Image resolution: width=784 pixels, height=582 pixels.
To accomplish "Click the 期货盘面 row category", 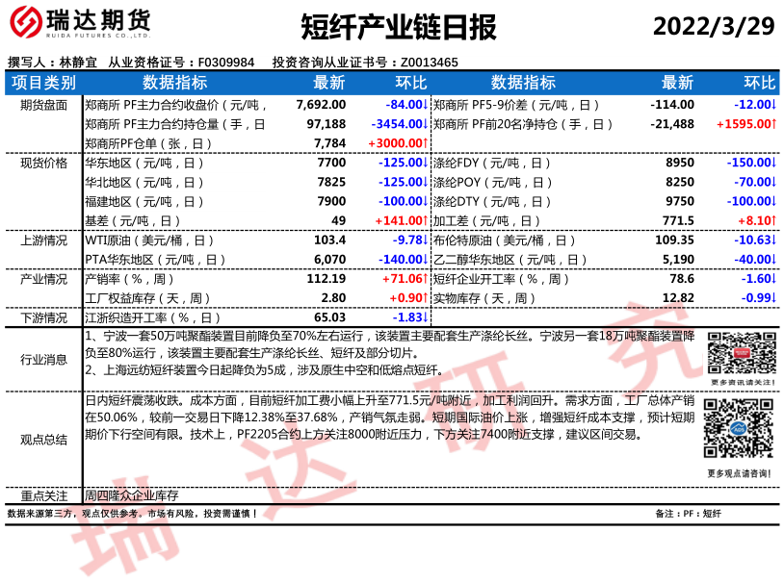I will tap(43, 105).
